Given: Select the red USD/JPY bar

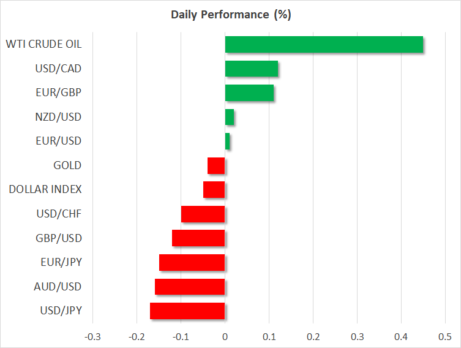Looking at the screenshot, I should (187, 311).
